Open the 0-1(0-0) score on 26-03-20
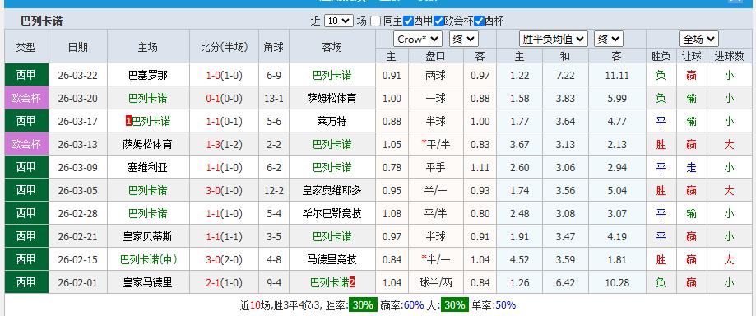This screenshot has height=316, width=756. [x=224, y=99]
